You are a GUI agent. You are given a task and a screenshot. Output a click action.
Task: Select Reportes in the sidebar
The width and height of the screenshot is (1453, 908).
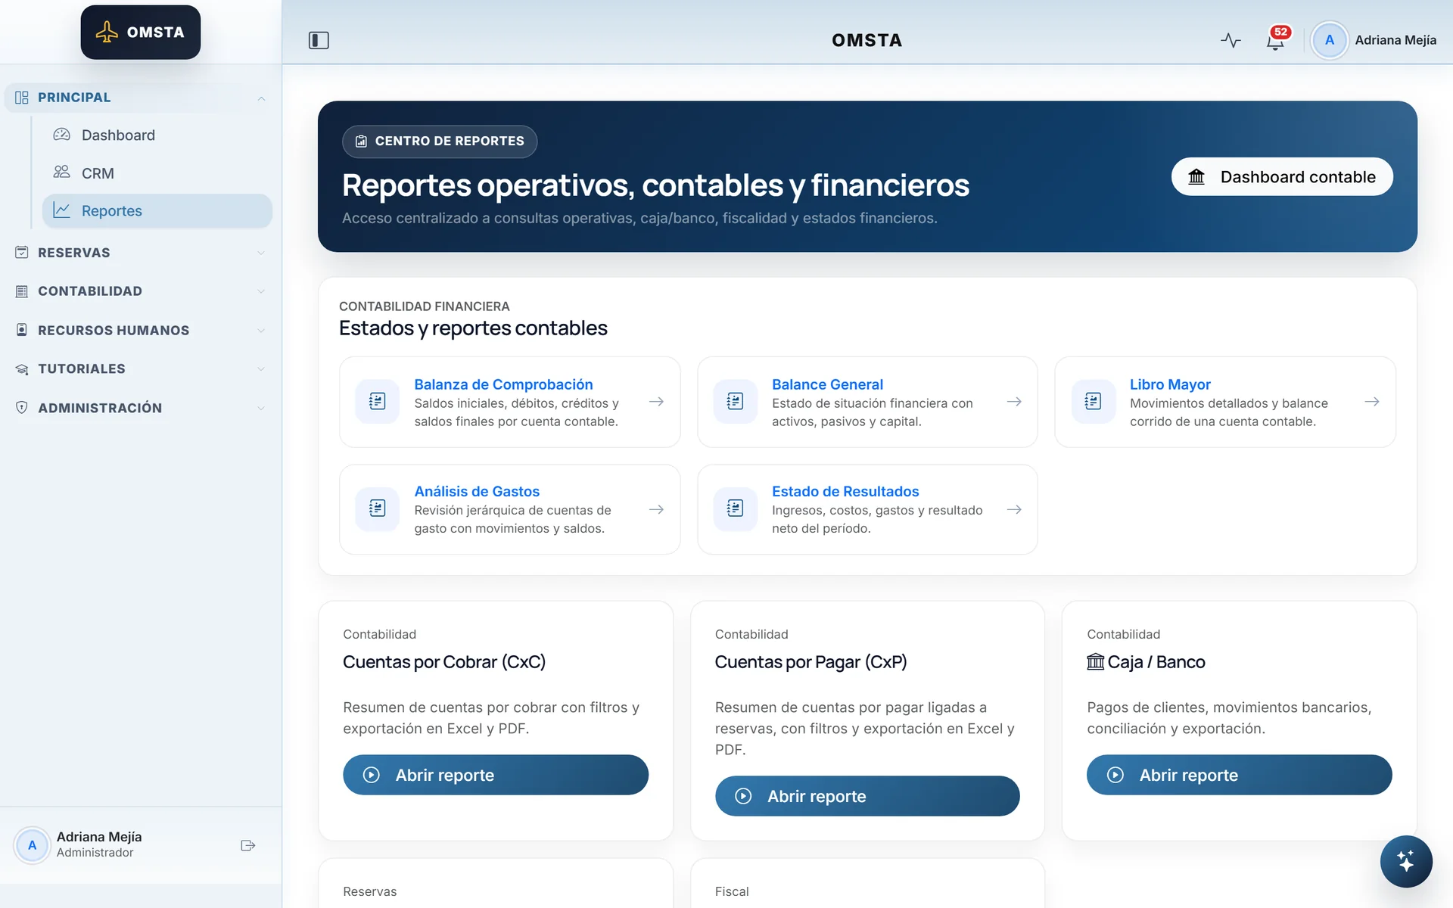(157, 211)
